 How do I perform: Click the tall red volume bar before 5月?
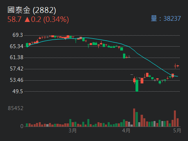tap(175, 119)
